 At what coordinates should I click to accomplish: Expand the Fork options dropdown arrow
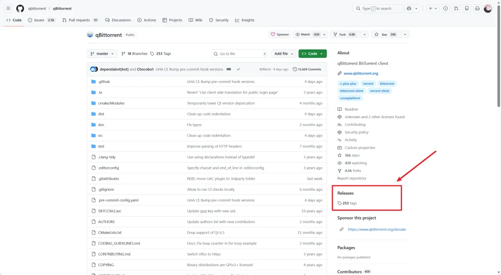(x=364, y=34)
